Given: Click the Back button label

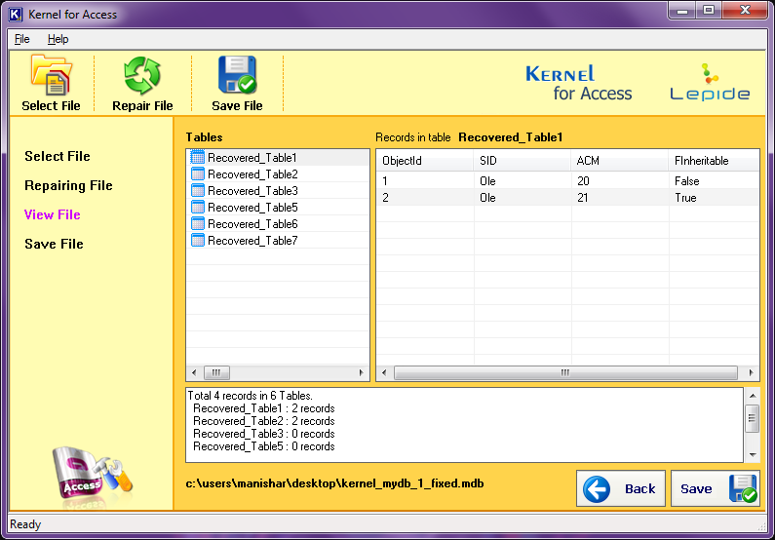Looking at the screenshot, I should (640, 489).
